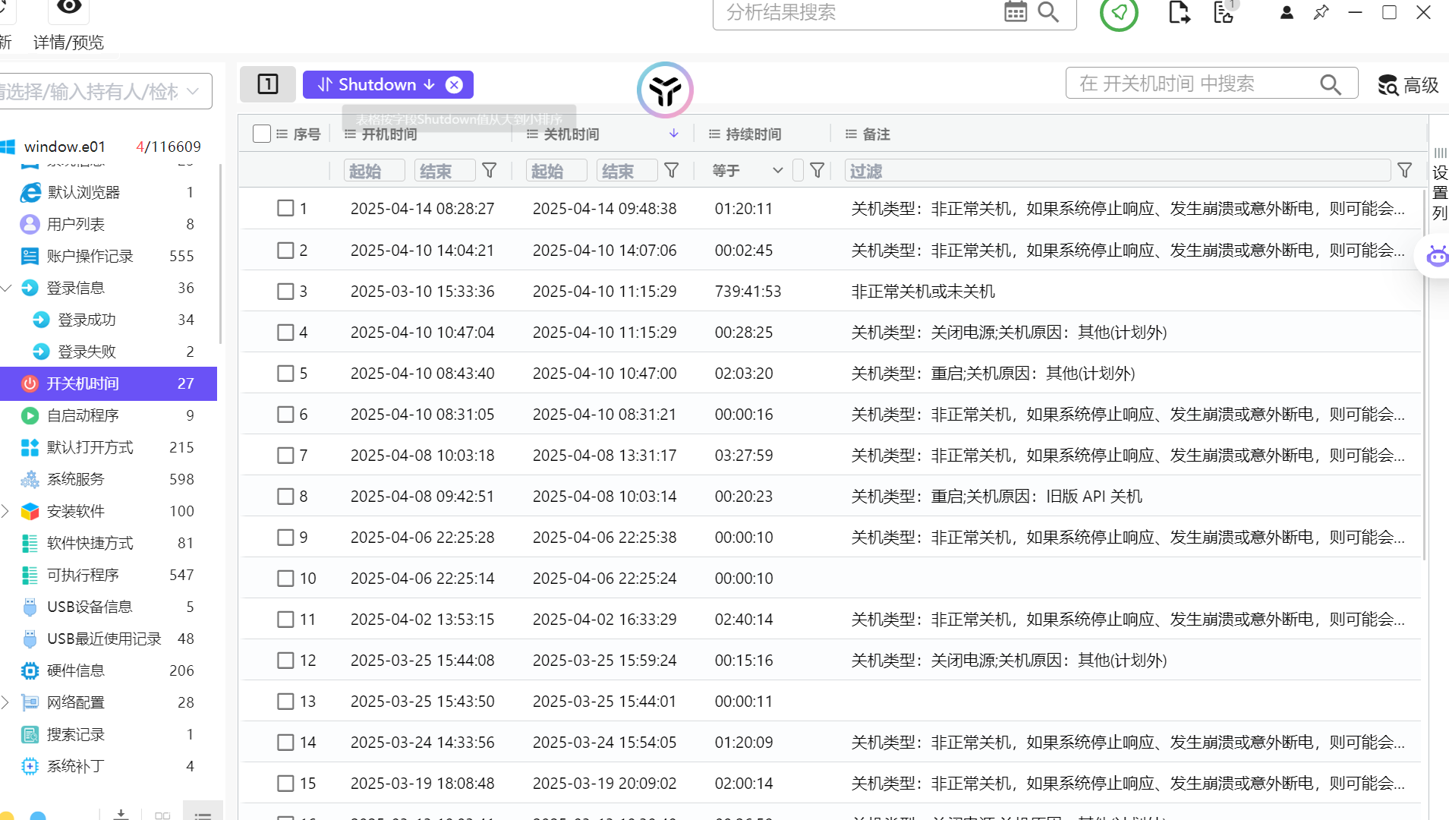1449x820 pixels.
Task: Open USB设备信息 item
Action: pyautogui.click(x=109, y=607)
